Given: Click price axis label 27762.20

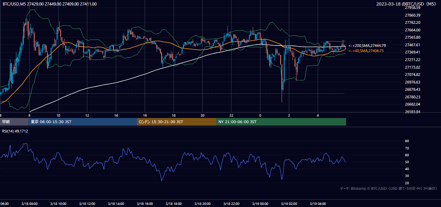Looking at the screenshot, I should pyautogui.click(x=413, y=22).
